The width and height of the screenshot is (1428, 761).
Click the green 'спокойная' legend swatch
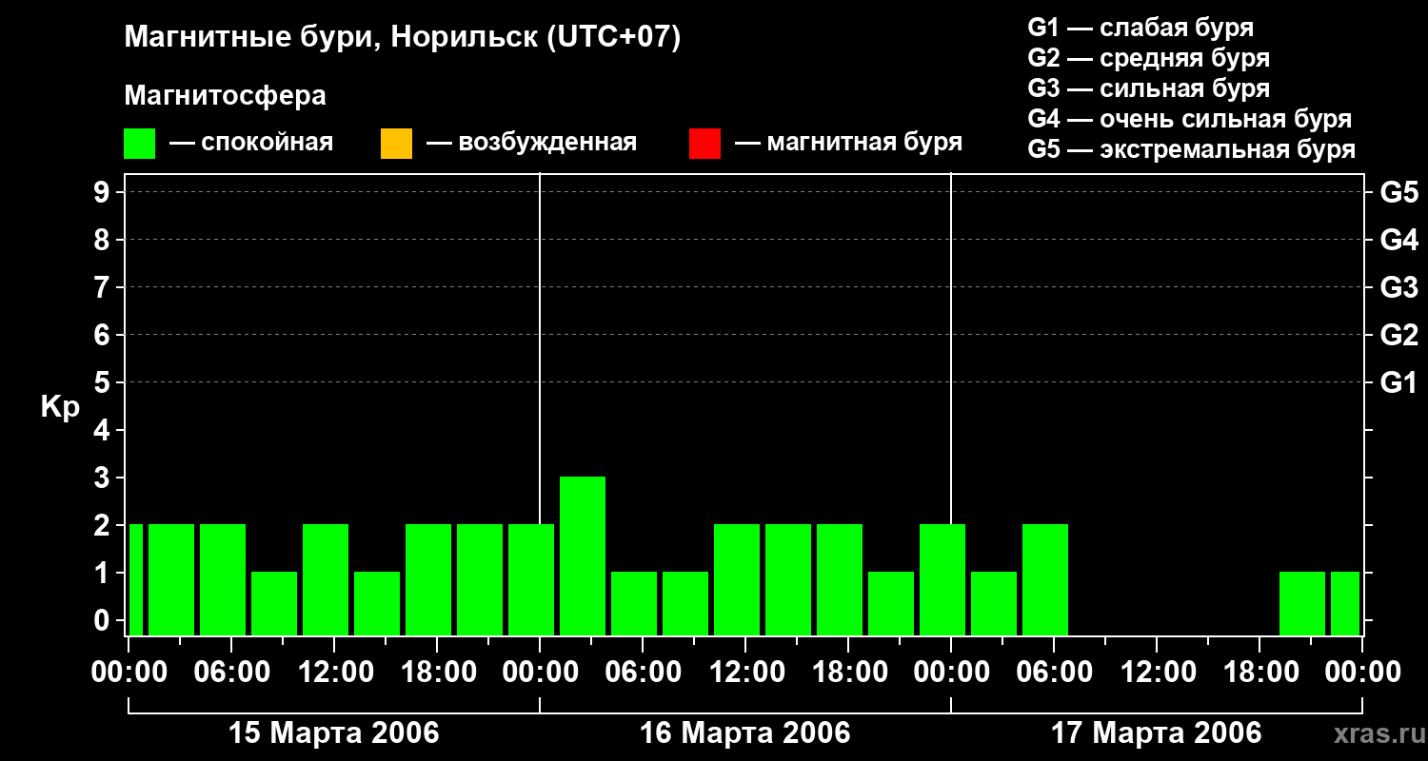(140, 144)
